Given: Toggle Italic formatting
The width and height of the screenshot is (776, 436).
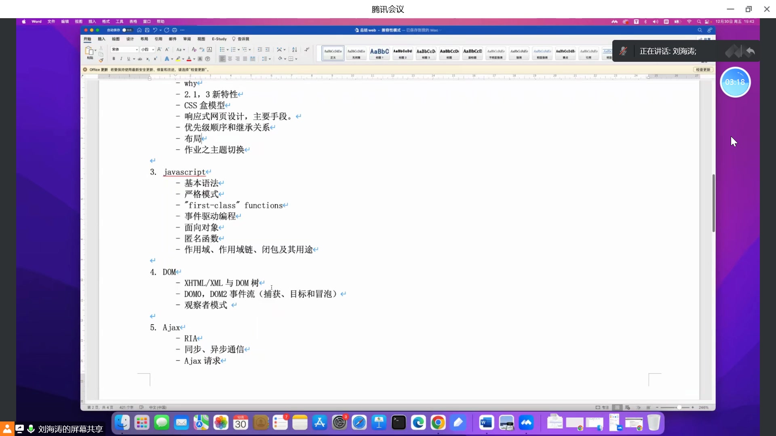Looking at the screenshot, I should coord(121,59).
